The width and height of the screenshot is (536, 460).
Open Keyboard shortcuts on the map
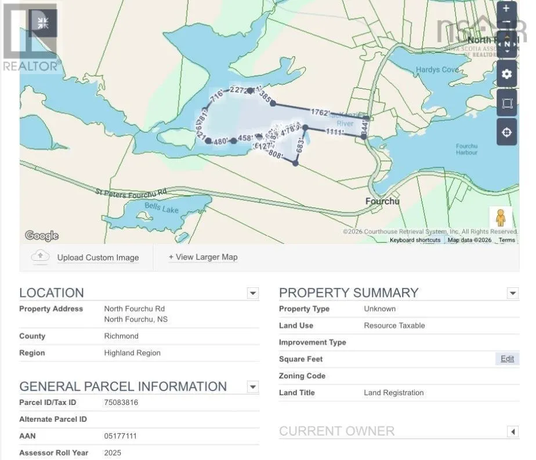(415, 240)
